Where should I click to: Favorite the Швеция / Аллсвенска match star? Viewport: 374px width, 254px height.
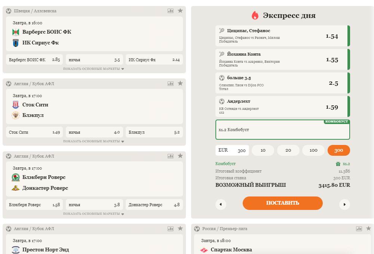180,11
